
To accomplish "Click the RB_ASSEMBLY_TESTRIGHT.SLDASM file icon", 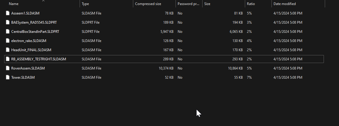I will coord(8,59).
